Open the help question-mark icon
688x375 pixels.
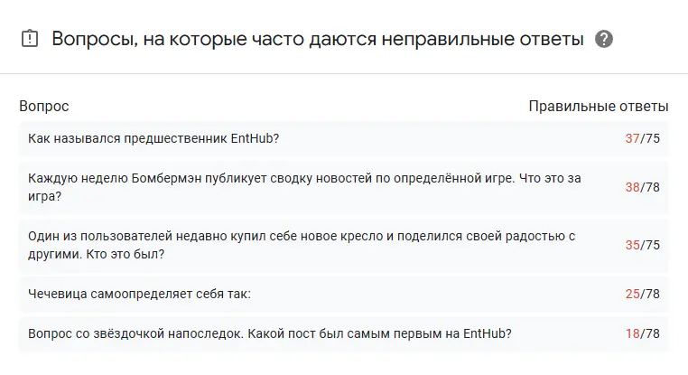point(605,39)
